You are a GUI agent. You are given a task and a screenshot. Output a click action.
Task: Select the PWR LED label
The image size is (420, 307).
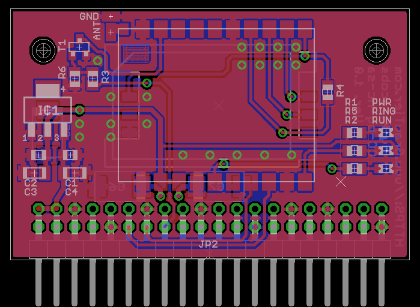382,102
